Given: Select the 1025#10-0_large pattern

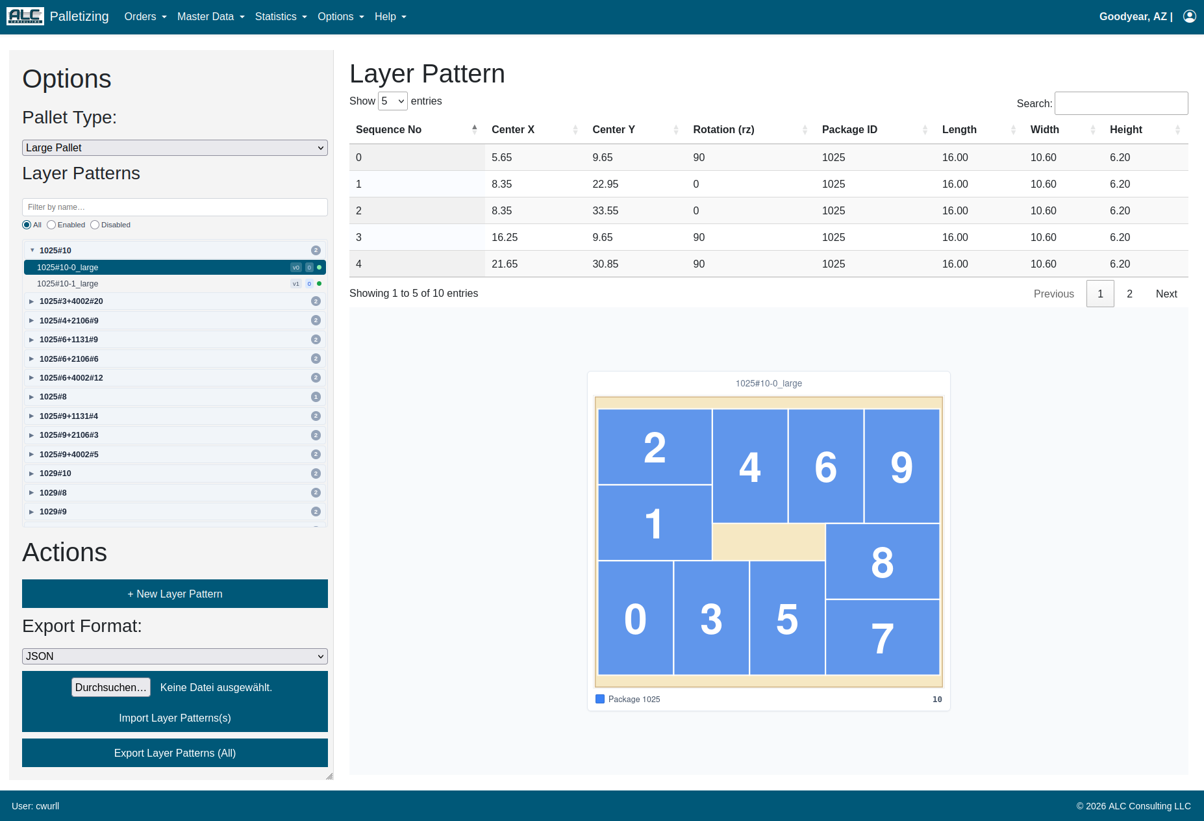Looking at the screenshot, I should tap(175, 268).
